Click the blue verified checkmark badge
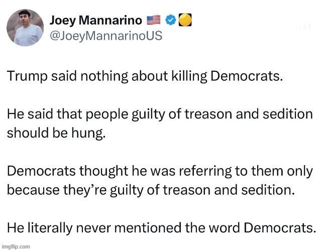 click(x=171, y=21)
